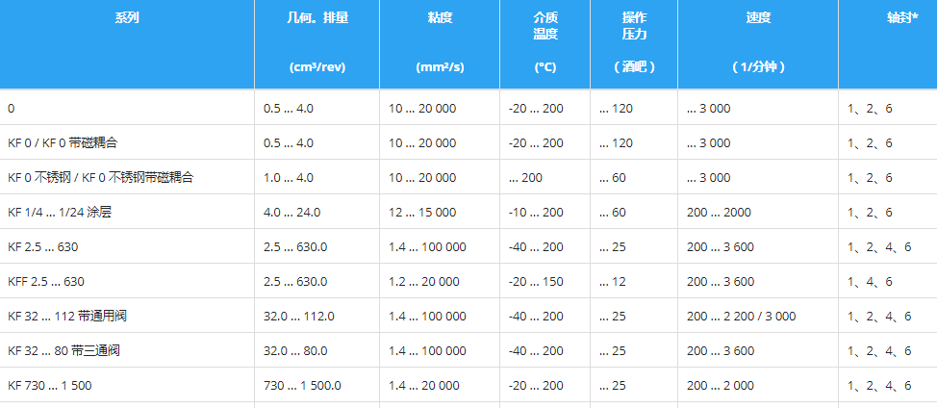
Task: Click KF 0 不锈钢 / KF 0 不锈钢带磁耦合 series
Action: click(101, 178)
